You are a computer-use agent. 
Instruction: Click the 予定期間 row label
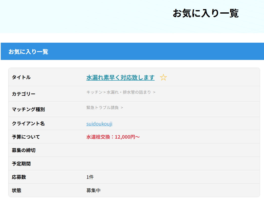click(x=21, y=164)
